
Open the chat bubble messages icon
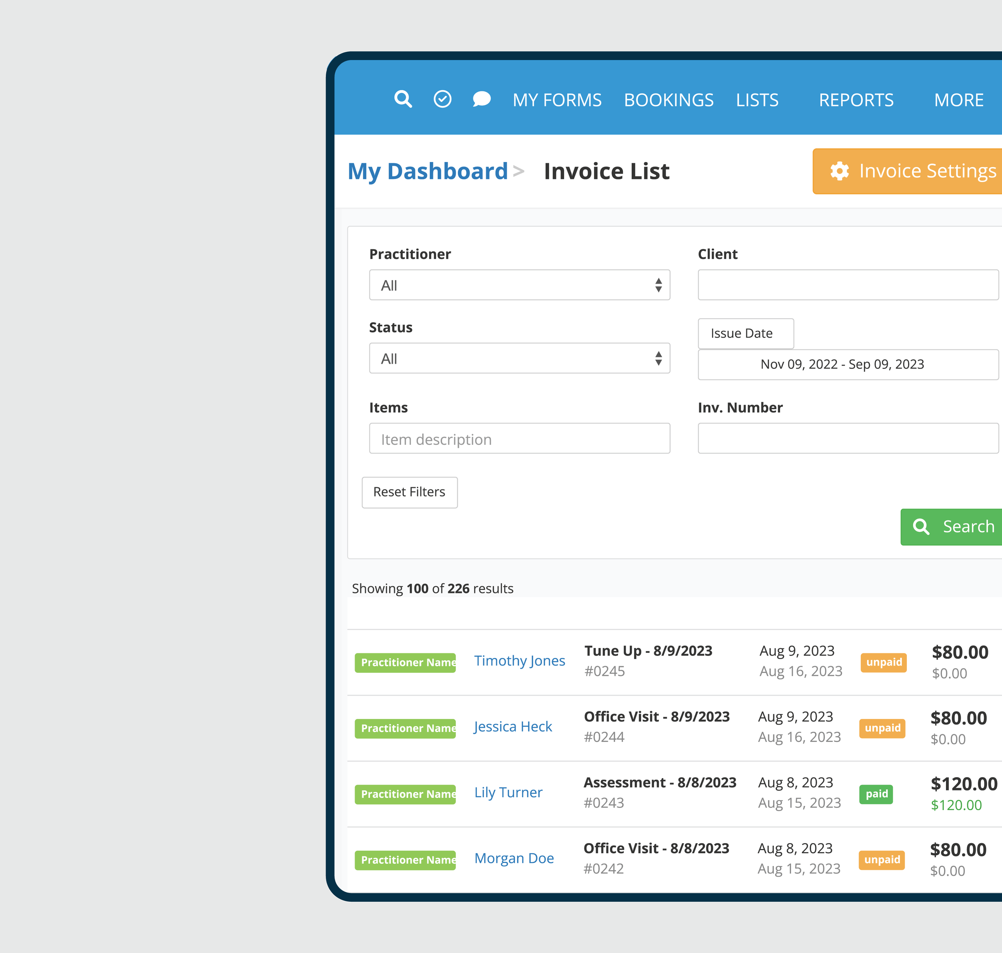[x=481, y=99]
